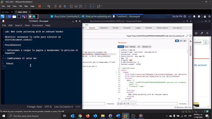212x119 pixels.
Task: Open the Mousepad Search menu
Action: 19,25
